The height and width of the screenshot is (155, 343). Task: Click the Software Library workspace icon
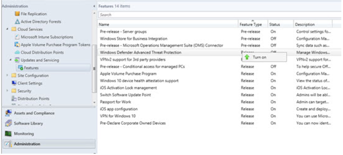point(8,123)
